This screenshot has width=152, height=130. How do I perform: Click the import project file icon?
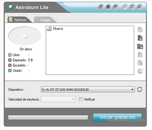click(x=140, y=30)
